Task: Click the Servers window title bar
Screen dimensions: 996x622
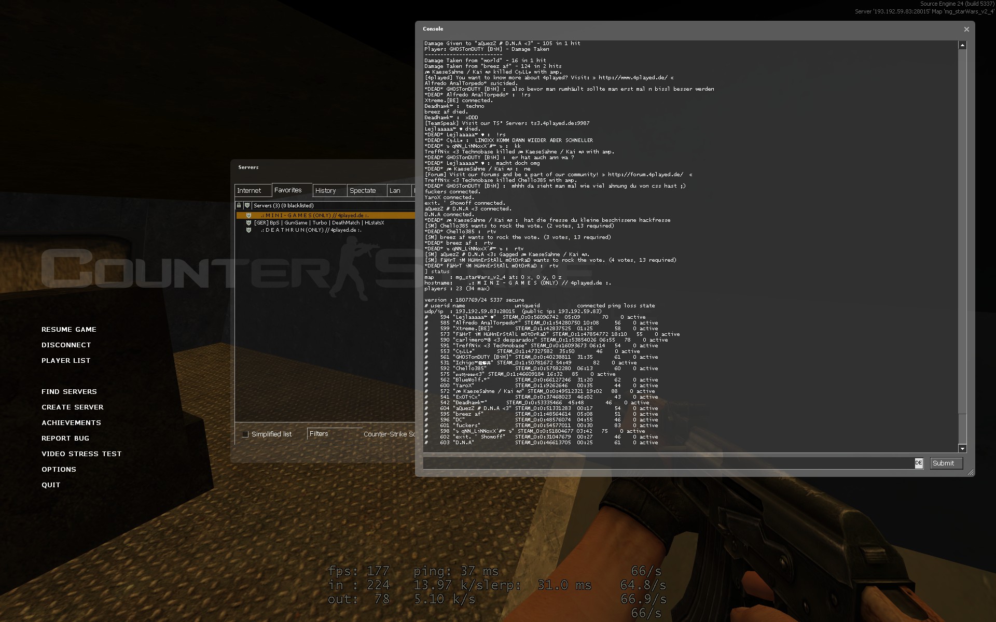Action: pyautogui.click(x=323, y=168)
